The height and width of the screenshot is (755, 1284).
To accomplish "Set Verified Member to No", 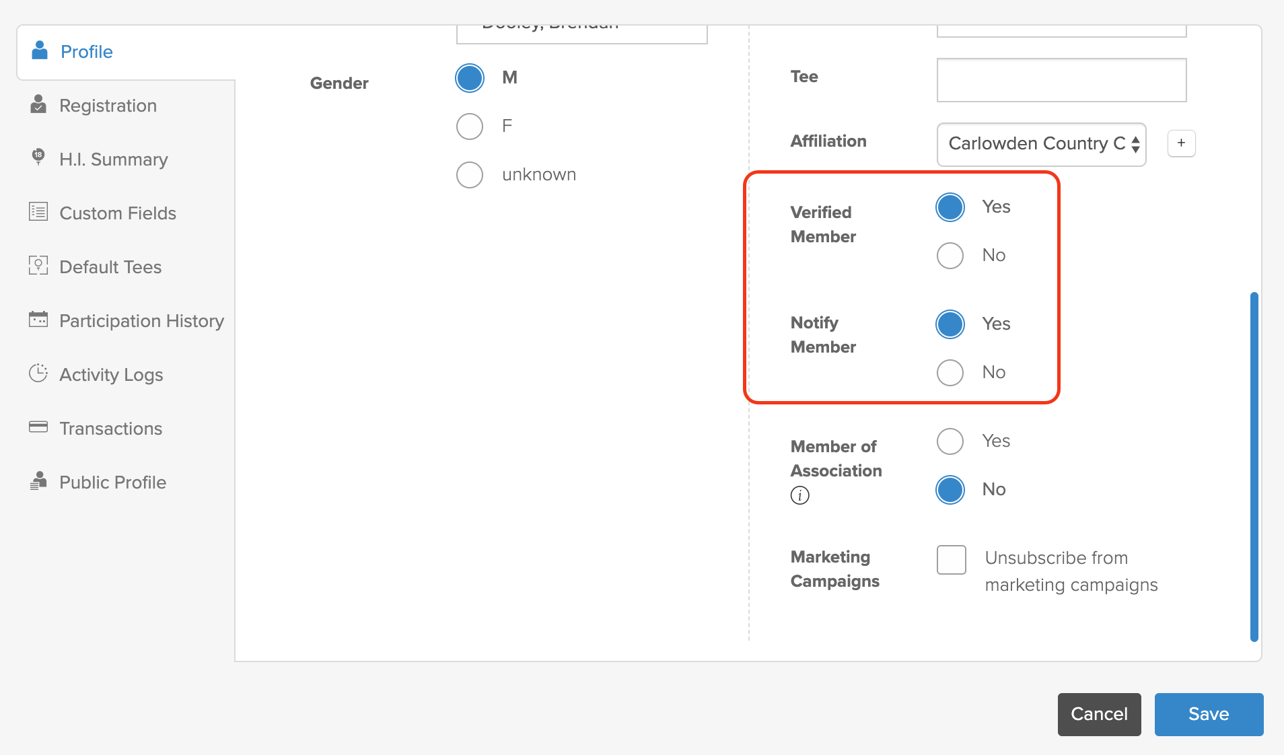I will tap(950, 256).
